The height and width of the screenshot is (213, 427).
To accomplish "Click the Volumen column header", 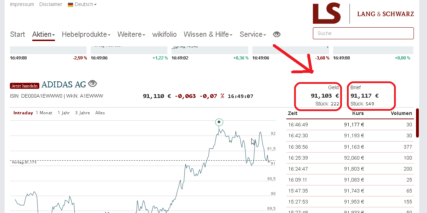I will click(x=401, y=113).
